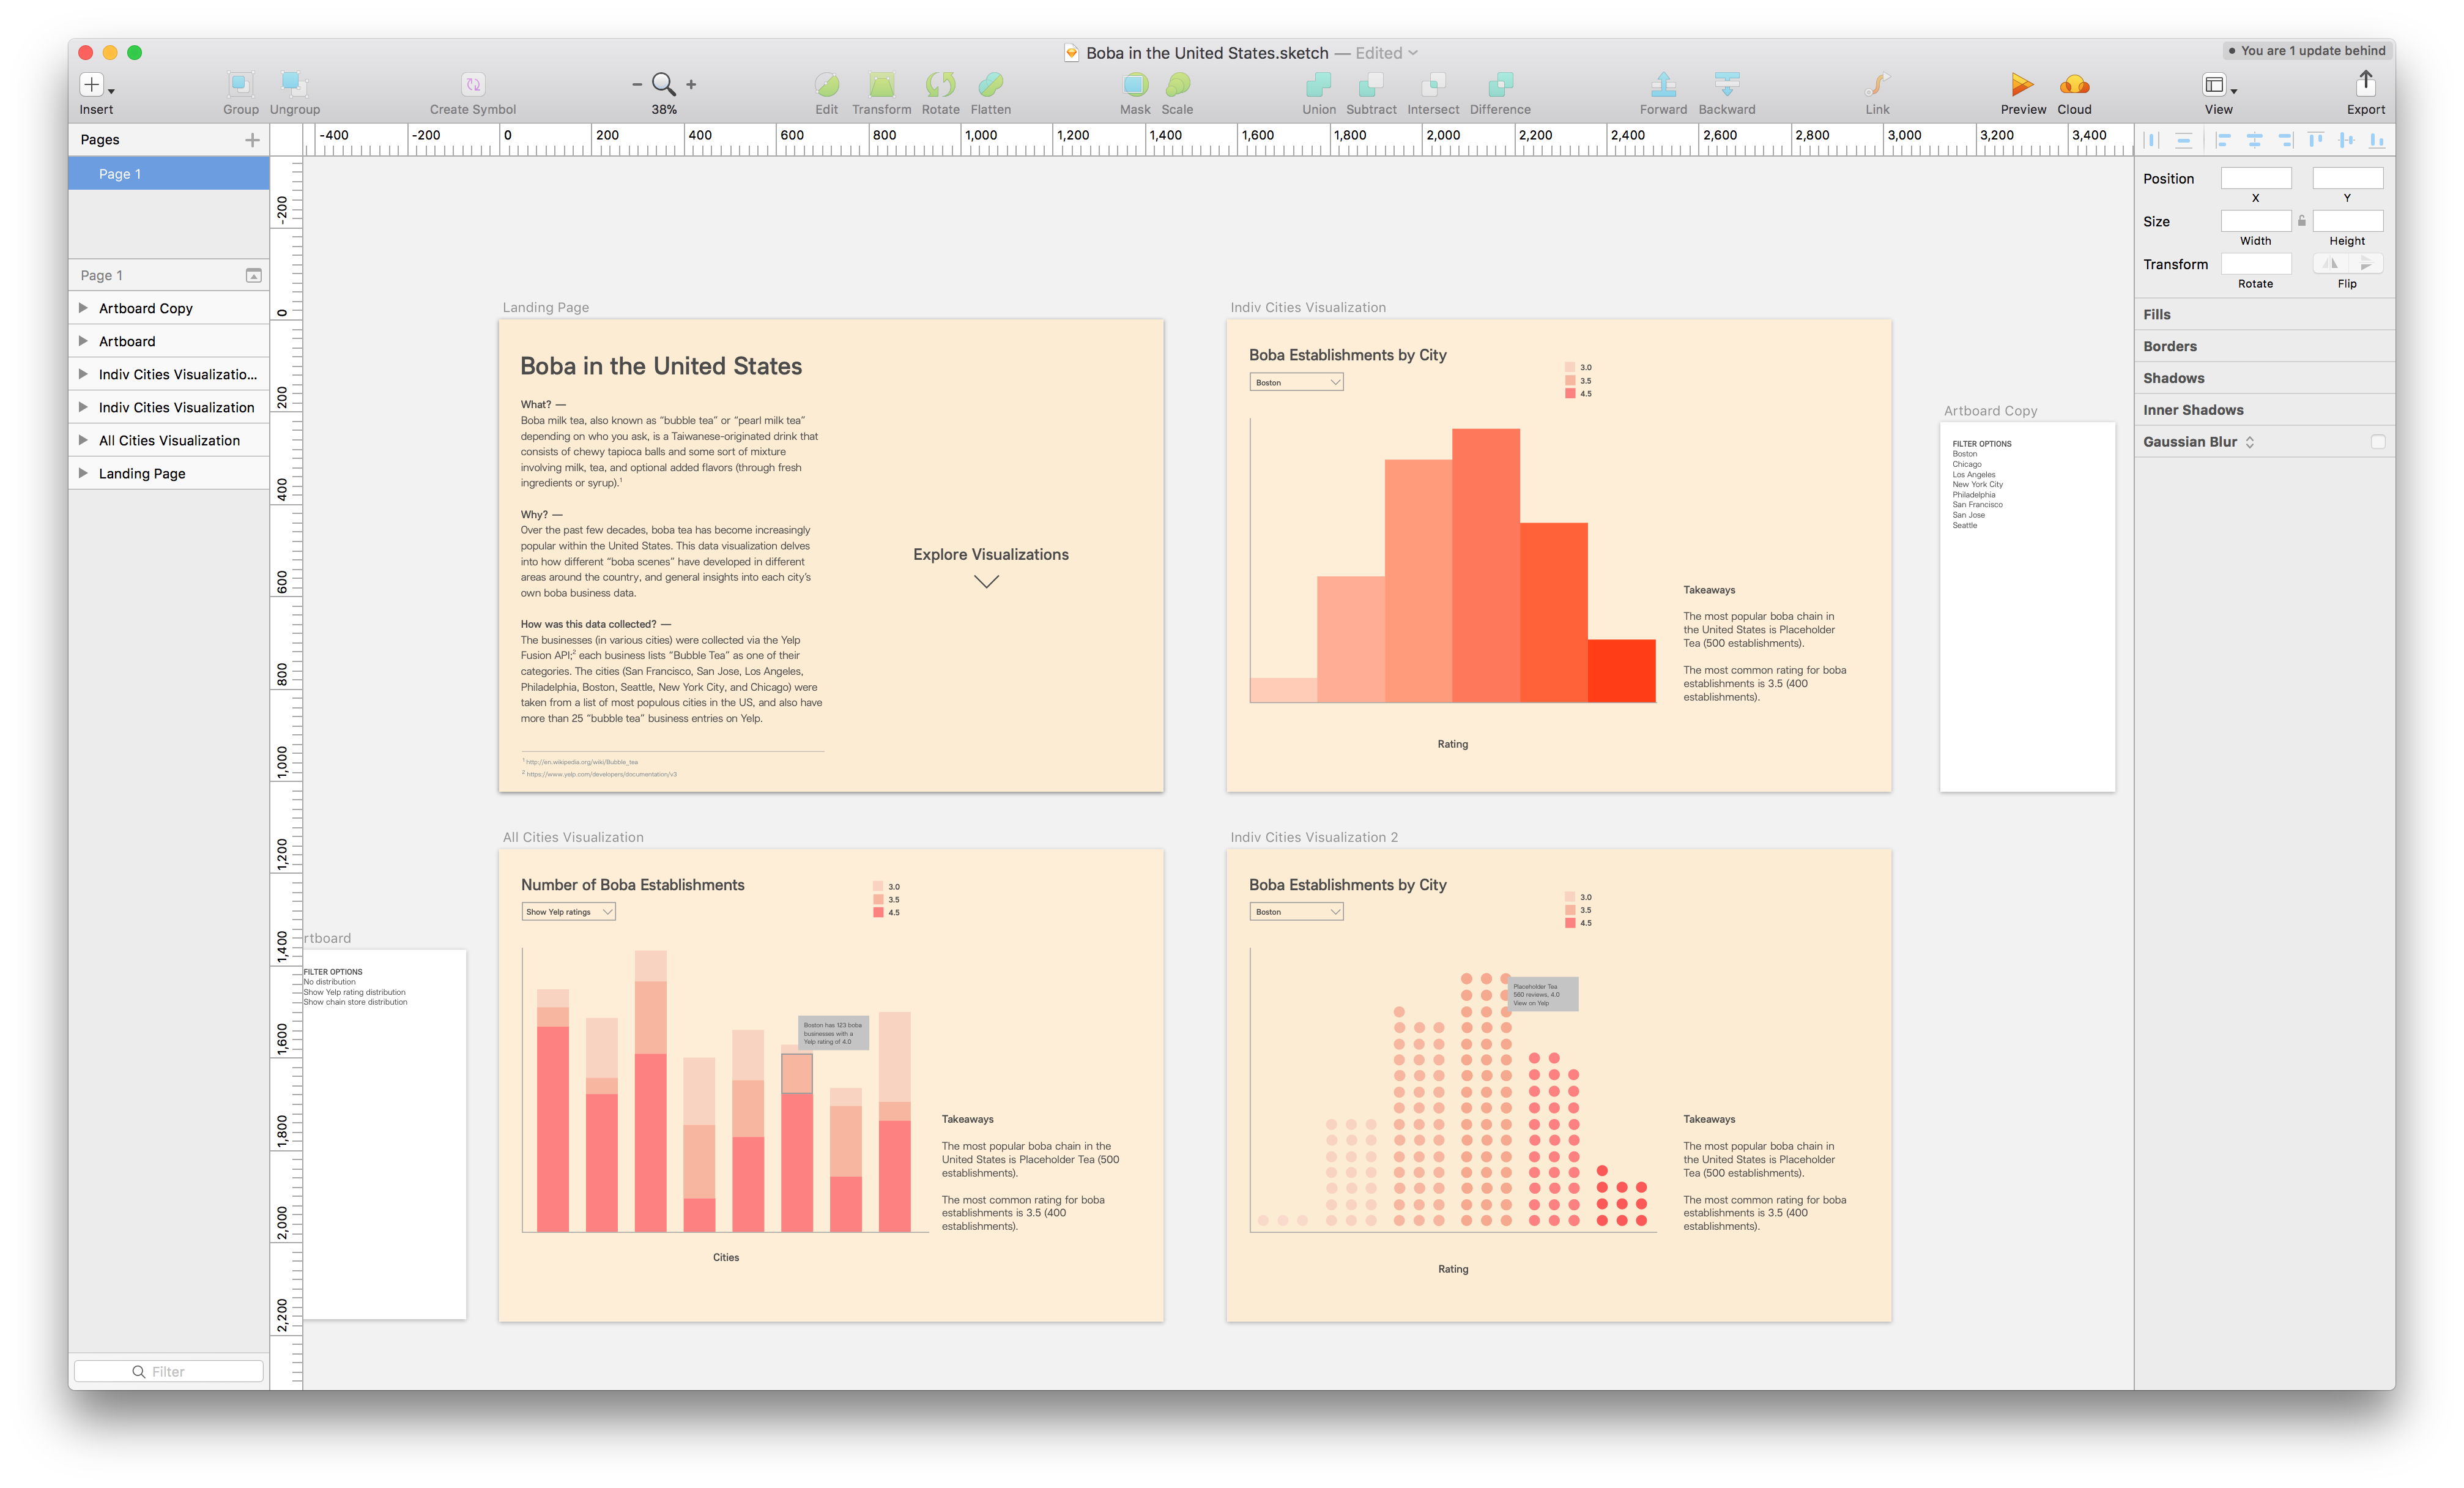Image resolution: width=2464 pixels, height=1488 pixels.
Task: Click the Width size field
Action: [2255, 221]
